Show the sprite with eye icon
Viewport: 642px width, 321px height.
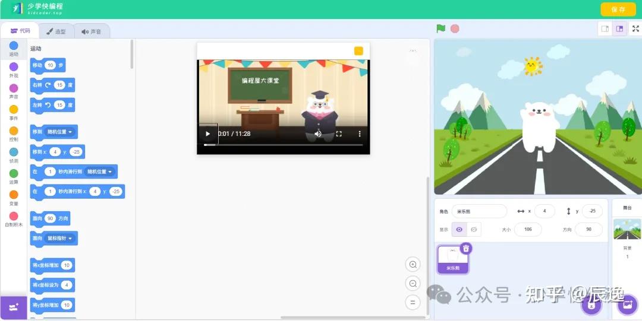pyautogui.click(x=459, y=230)
